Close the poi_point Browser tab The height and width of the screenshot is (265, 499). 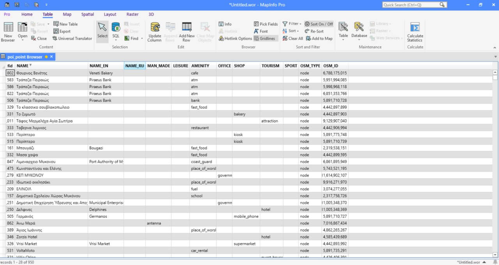51,57
